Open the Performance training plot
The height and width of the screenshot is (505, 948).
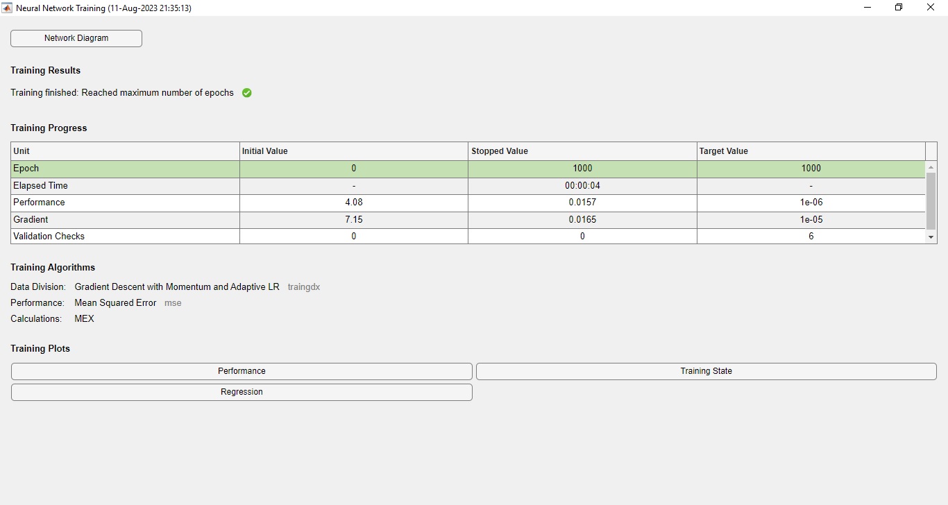(242, 371)
